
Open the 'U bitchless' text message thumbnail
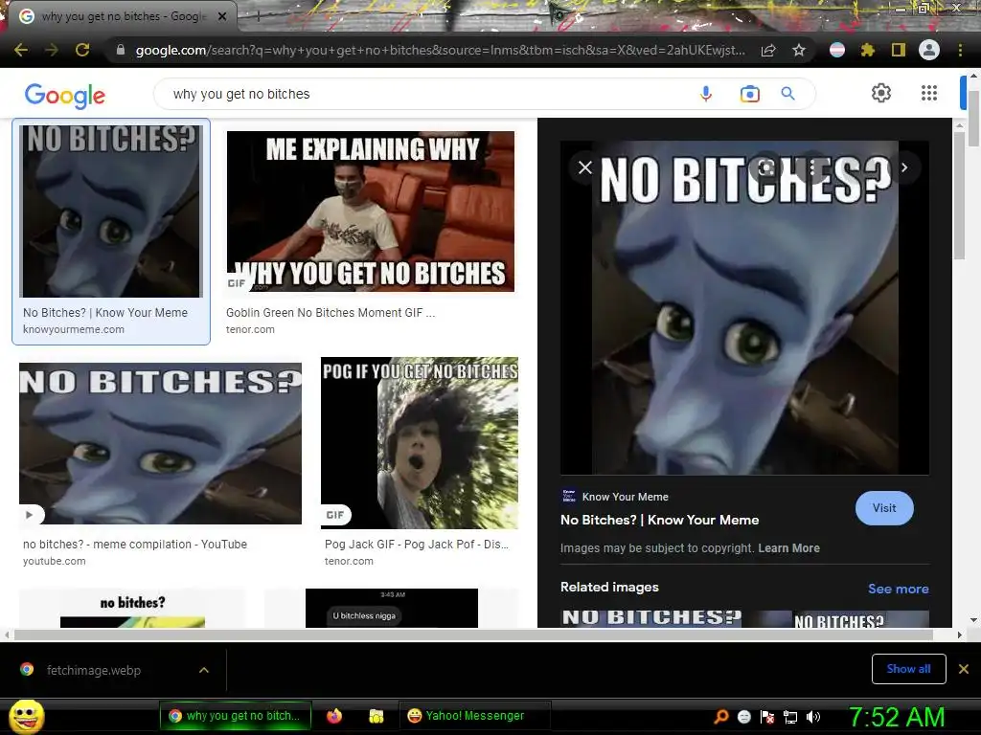pos(392,608)
